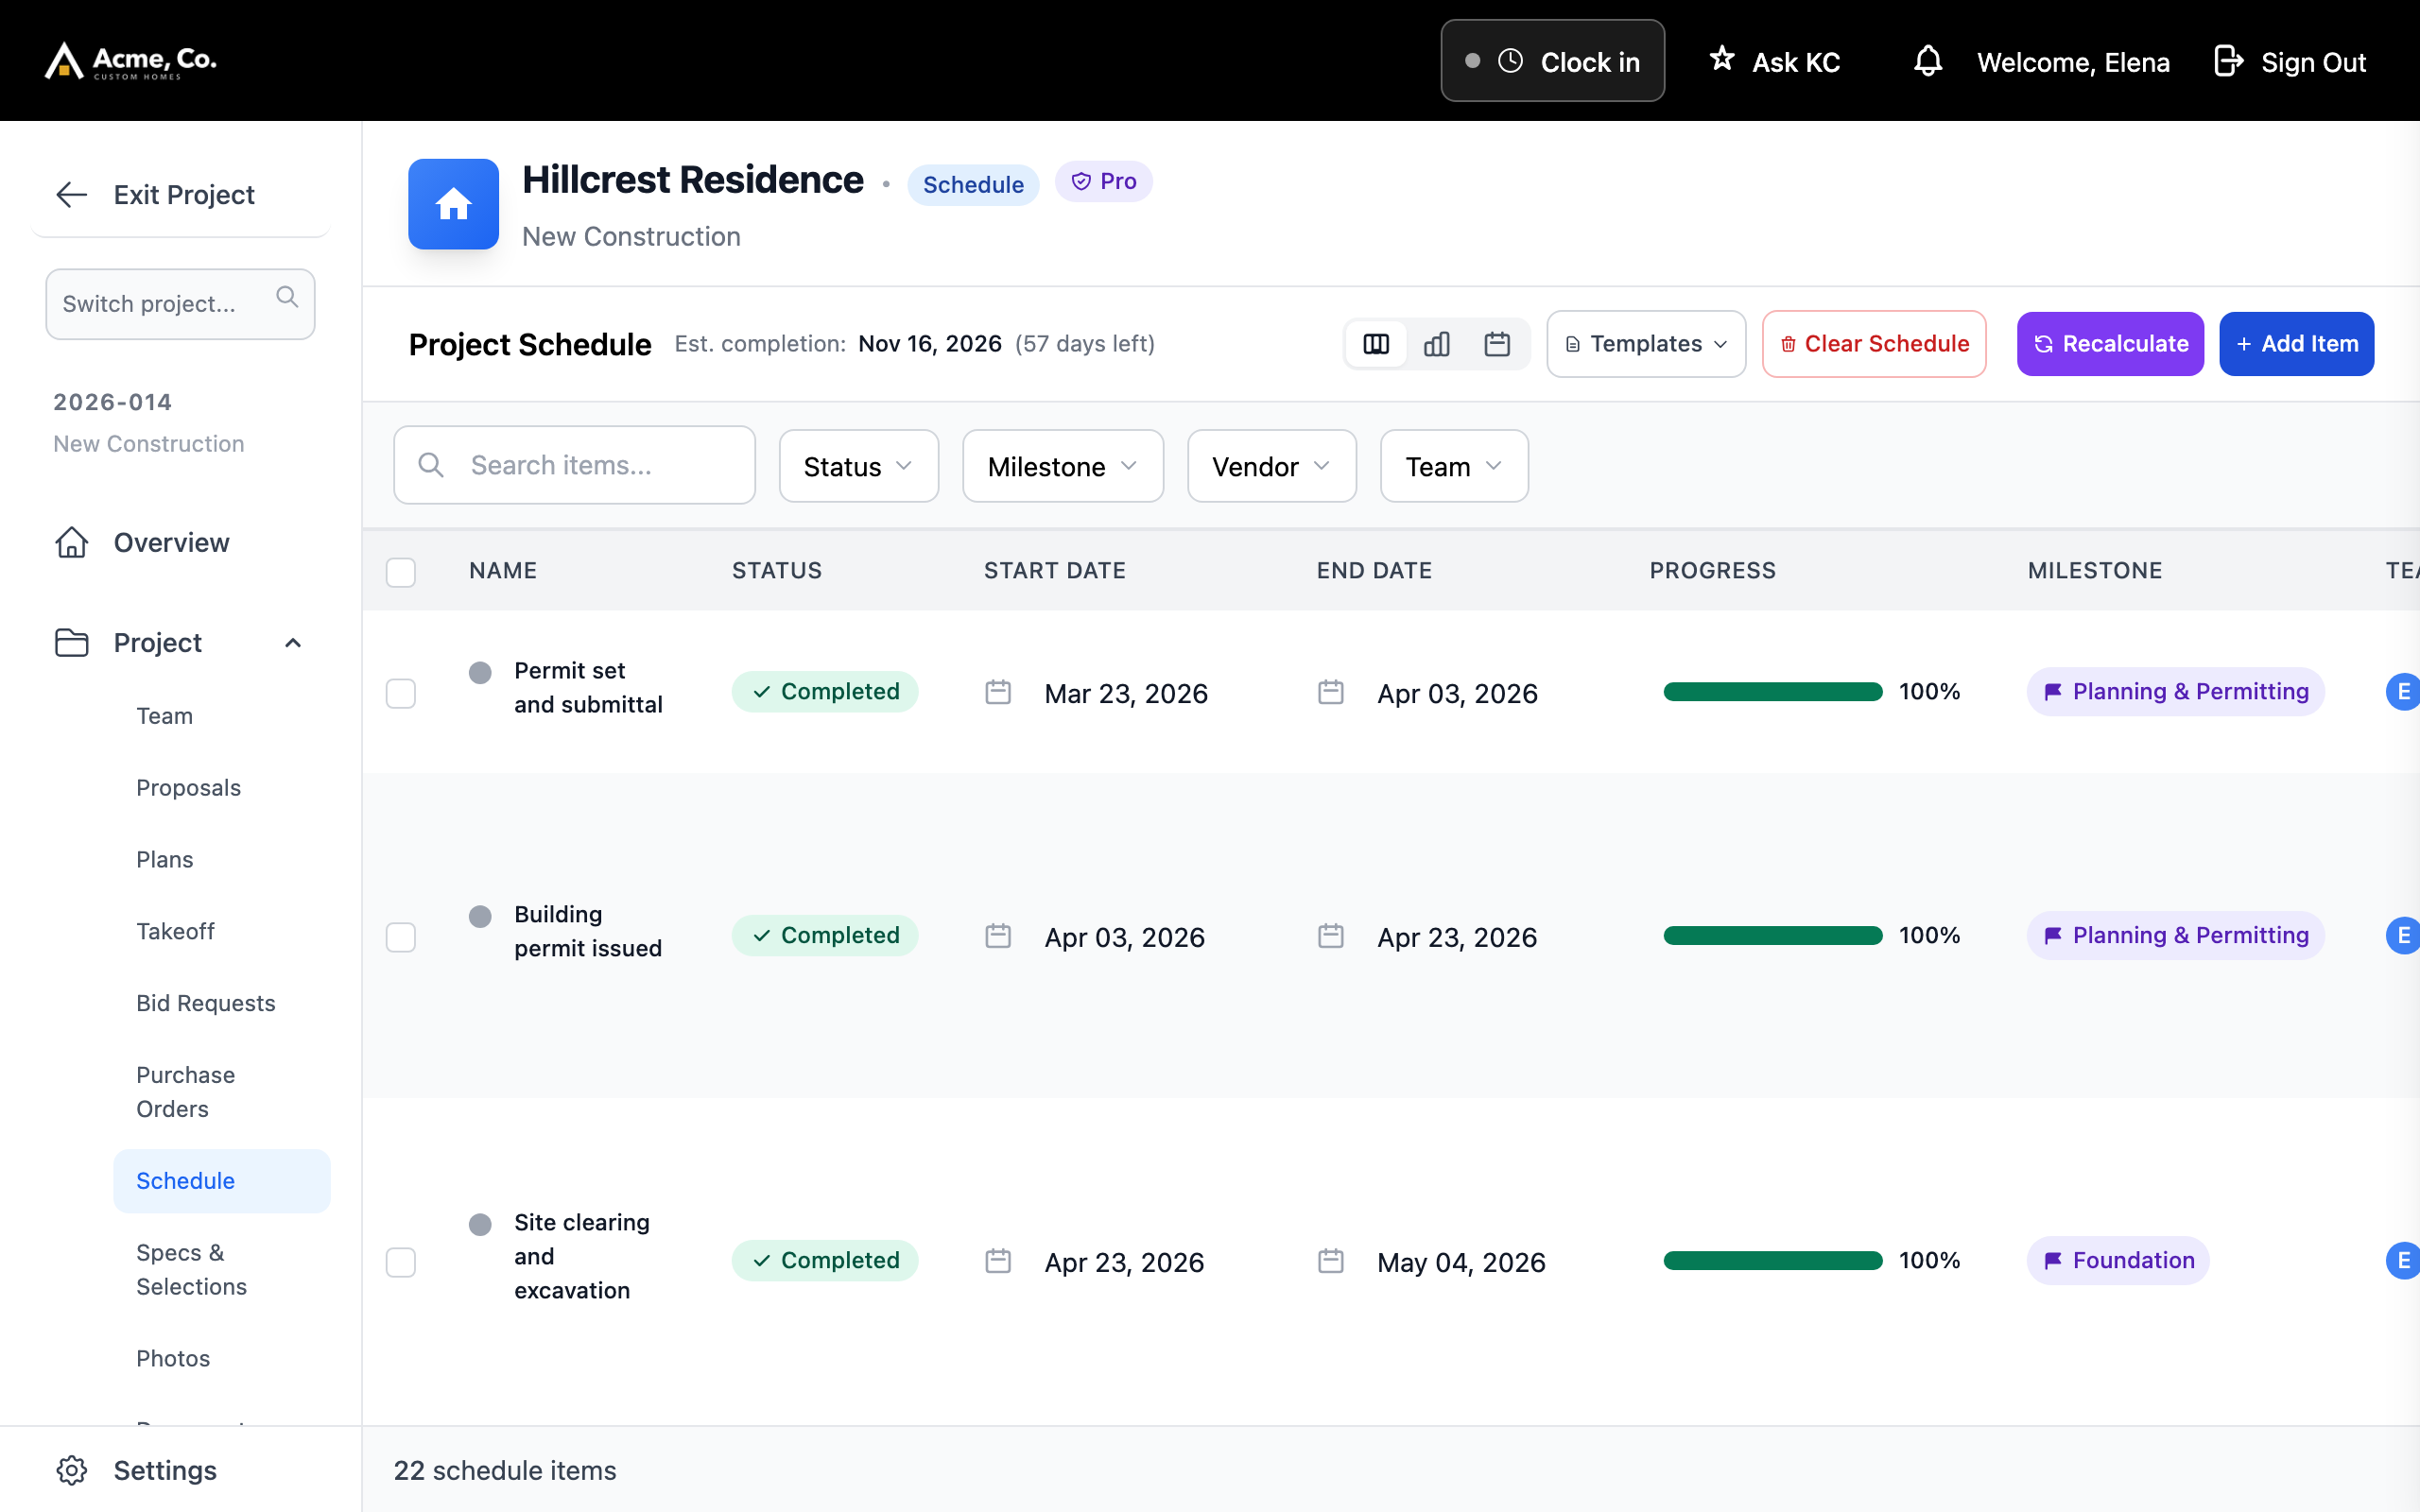Screen dimensions: 2420x1512
Task: Click the Search items input field
Action: click(574, 465)
